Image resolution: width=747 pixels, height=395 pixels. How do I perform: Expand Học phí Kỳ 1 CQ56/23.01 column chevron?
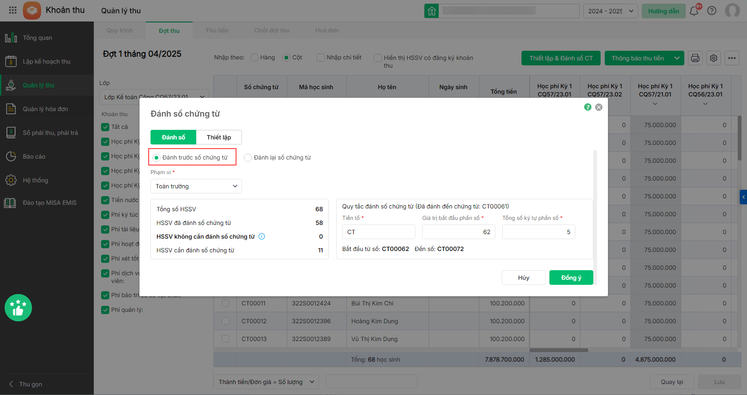(x=705, y=104)
